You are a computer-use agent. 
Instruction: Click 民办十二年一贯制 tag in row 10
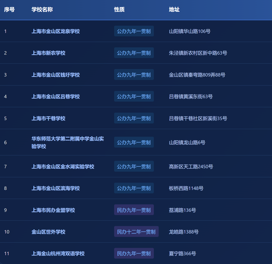136,232
